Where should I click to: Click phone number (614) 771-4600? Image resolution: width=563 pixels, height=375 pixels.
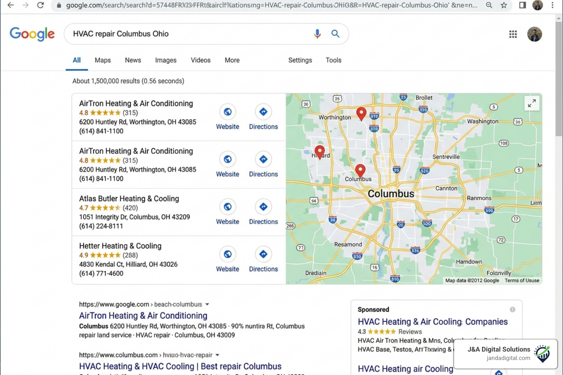click(101, 273)
